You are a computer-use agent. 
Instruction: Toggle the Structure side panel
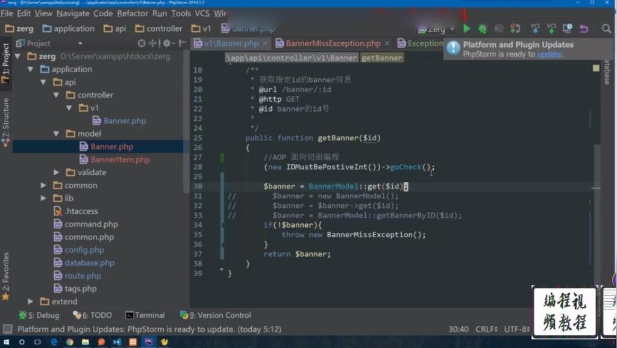point(5,122)
